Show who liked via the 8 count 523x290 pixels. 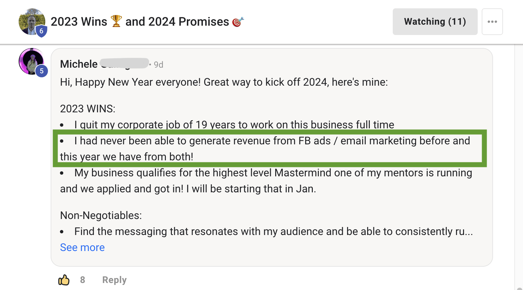(83, 280)
